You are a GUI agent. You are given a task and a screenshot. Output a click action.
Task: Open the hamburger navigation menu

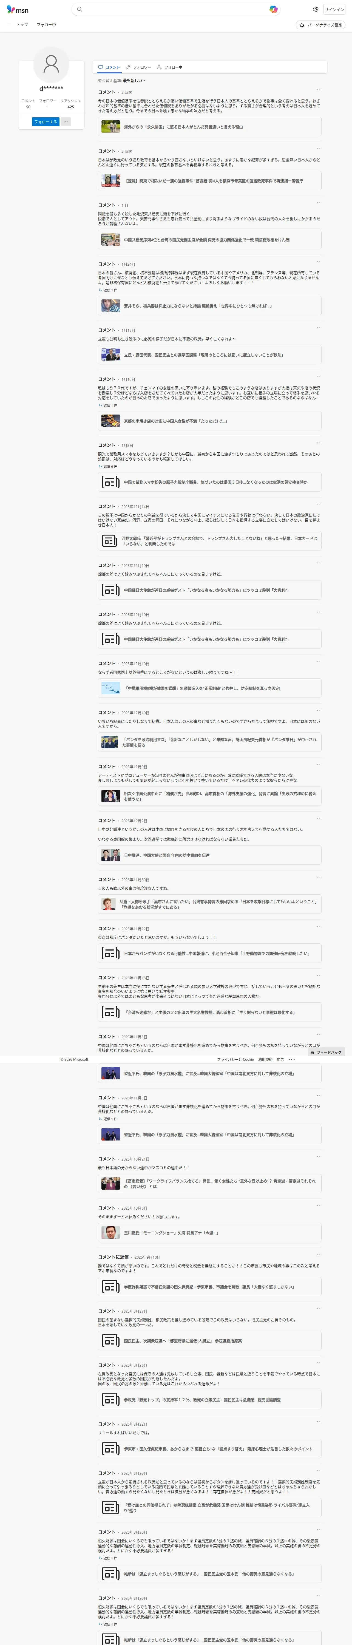pos(9,25)
